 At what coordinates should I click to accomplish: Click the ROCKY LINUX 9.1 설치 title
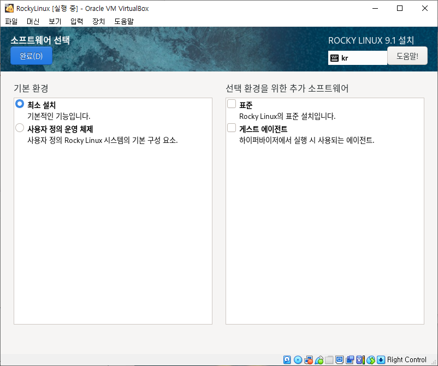point(371,40)
